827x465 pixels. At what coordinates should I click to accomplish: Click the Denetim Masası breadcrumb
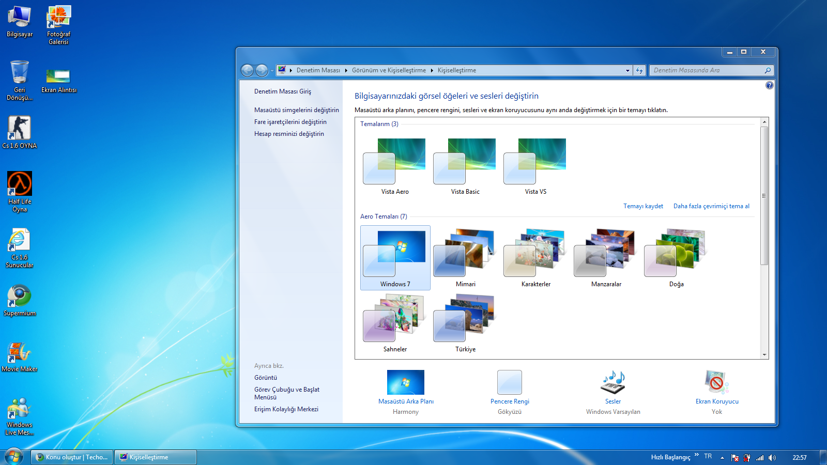[x=318, y=70]
